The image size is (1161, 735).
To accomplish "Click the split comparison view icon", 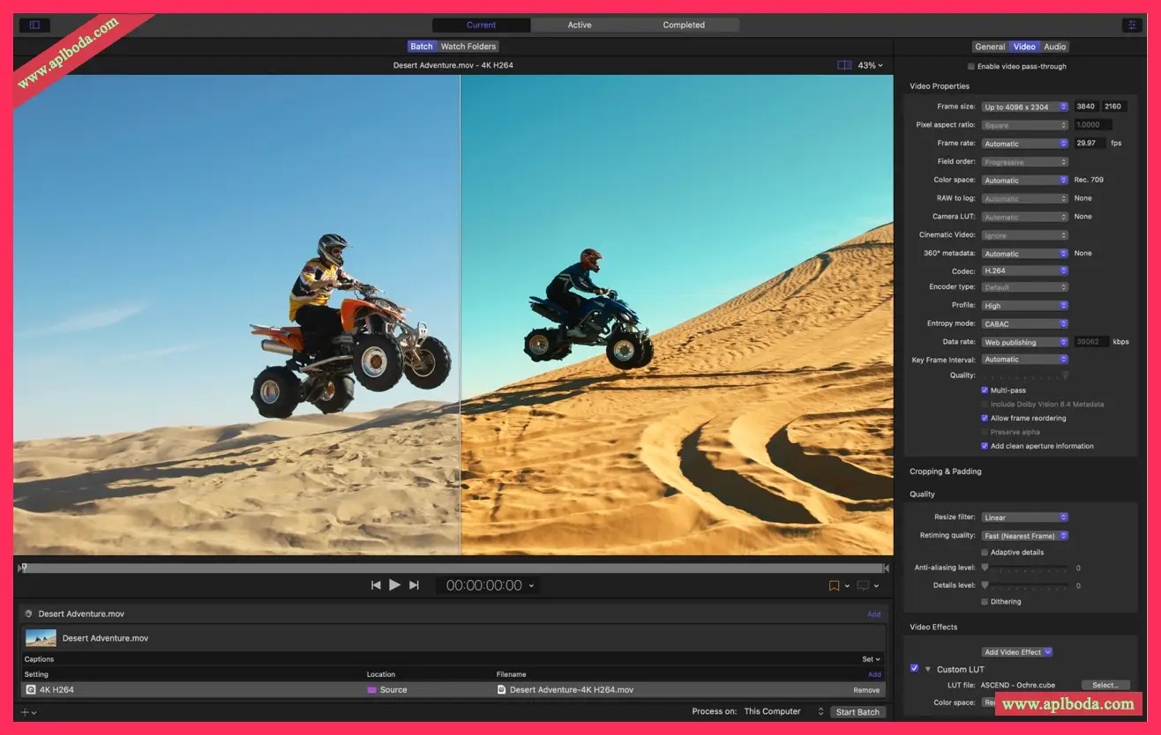I will coord(844,65).
